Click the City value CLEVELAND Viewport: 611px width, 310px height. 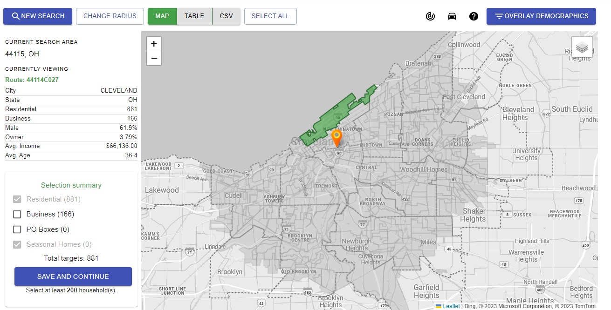[x=119, y=91]
